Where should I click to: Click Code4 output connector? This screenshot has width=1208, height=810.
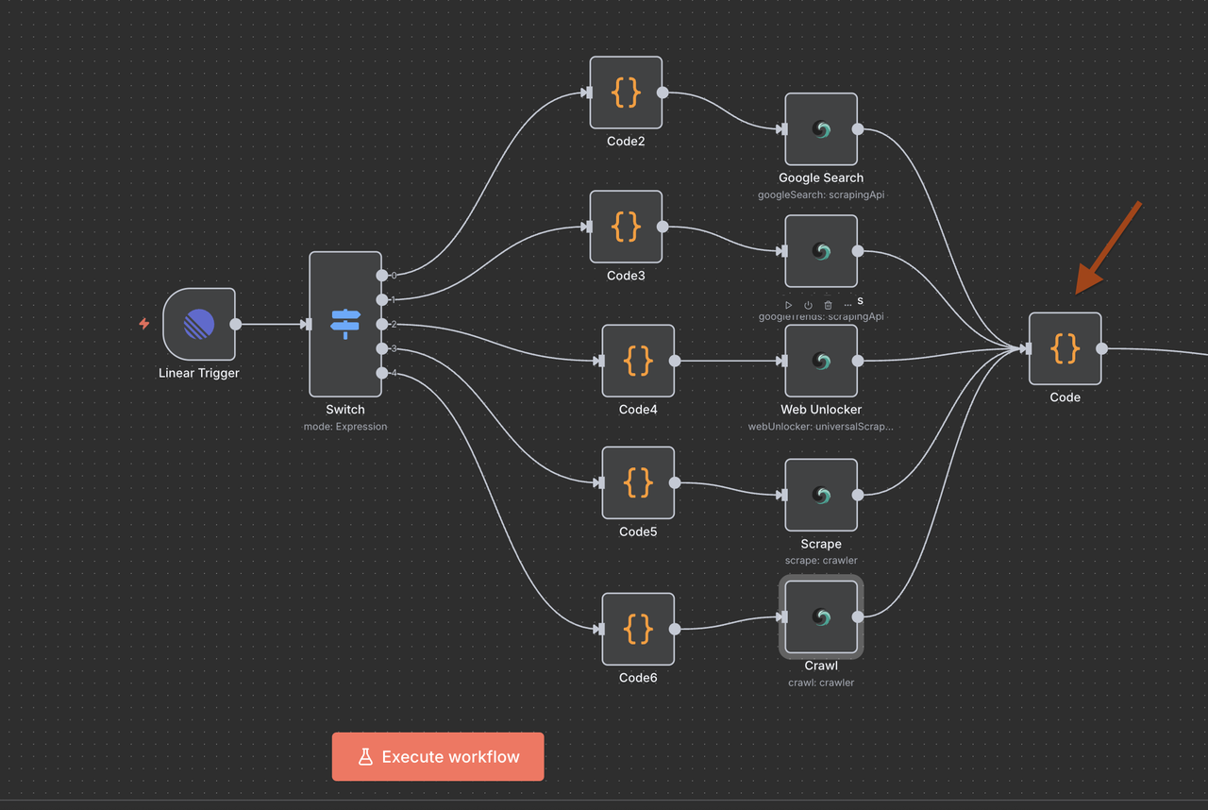coord(675,361)
